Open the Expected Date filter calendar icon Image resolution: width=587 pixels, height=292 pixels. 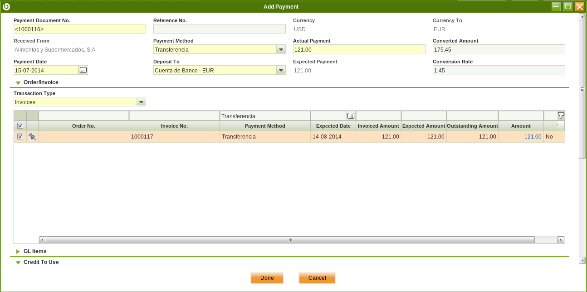[351, 116]
